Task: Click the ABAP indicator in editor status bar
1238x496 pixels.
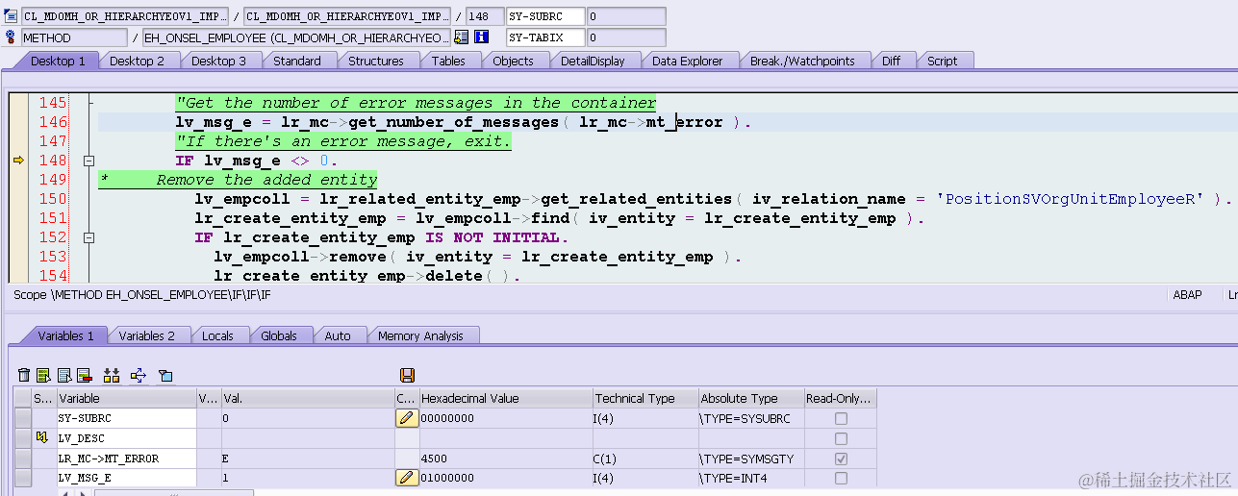Action: pyautogui.click(x=1187, y=294)
